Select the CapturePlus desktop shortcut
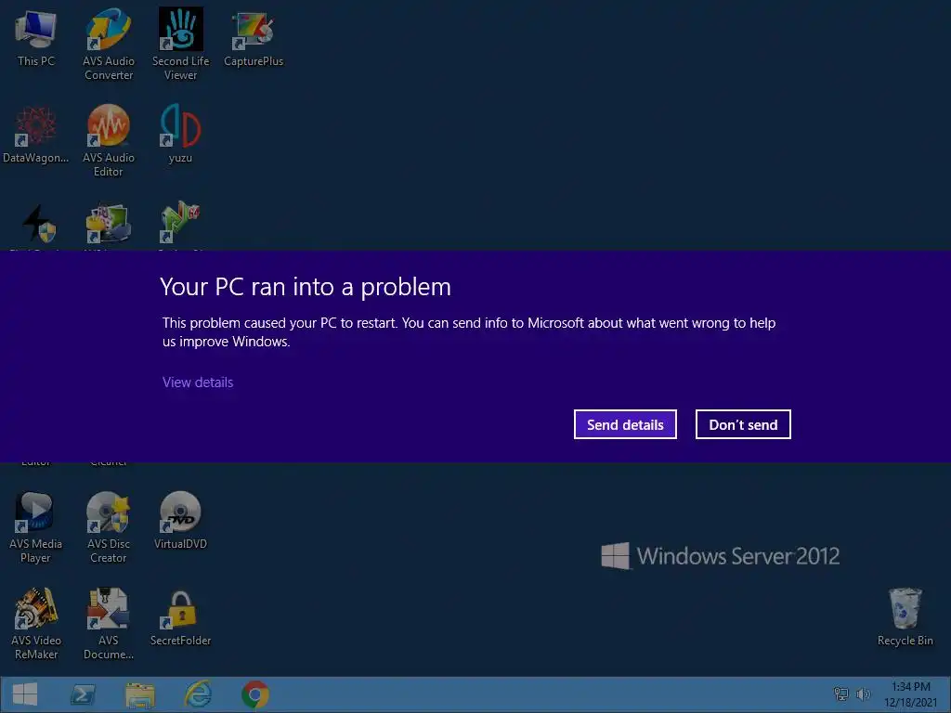Image resolution: width=951 pixels, height=713 pixels. pyautogui.click(x=254, y=38)
